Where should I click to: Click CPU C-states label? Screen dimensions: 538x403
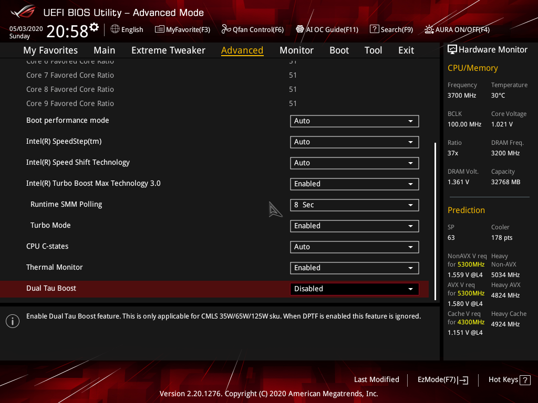click(47, 246)
